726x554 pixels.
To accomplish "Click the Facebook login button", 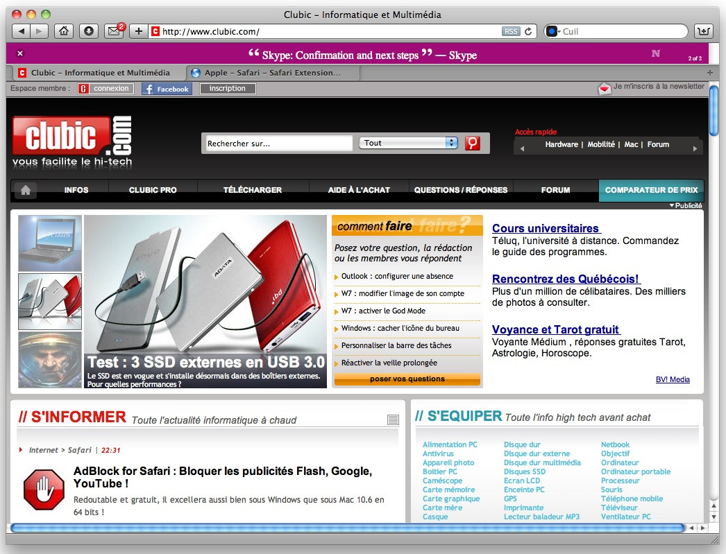I will pos(167,89).
